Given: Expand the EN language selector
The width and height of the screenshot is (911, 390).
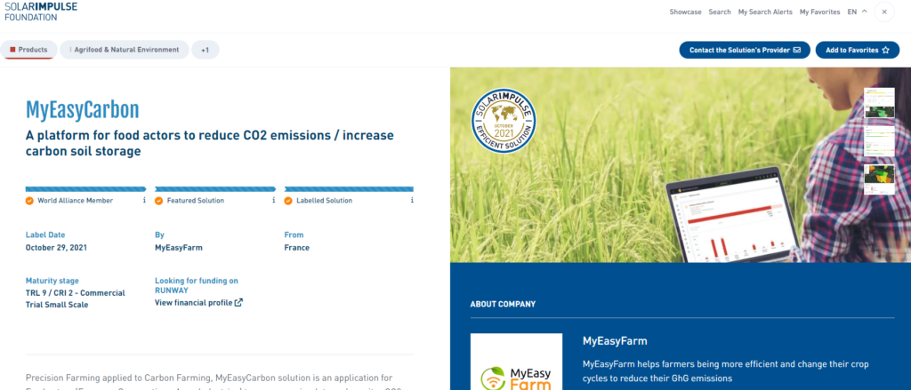Looking at the screenshot, I should (857, 12).
